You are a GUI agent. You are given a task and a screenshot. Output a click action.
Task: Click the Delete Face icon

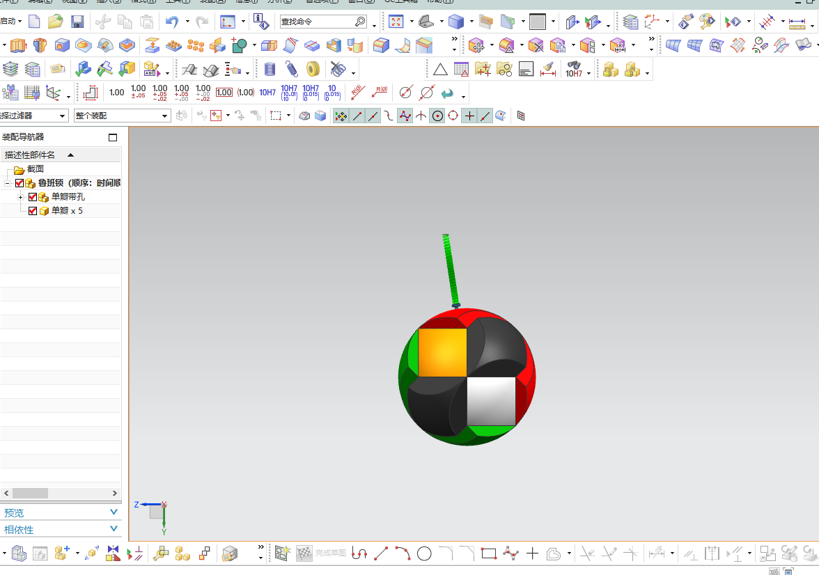pos(536,45)
